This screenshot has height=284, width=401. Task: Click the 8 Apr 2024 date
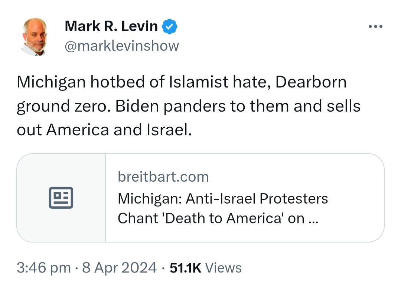point(119,268)
